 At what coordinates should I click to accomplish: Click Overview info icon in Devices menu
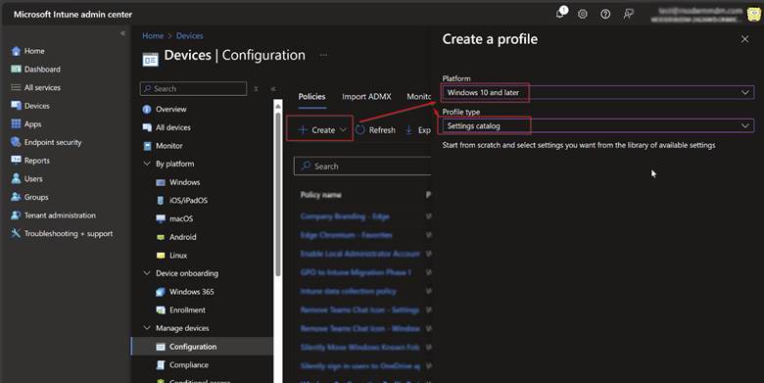click(147, 109)
